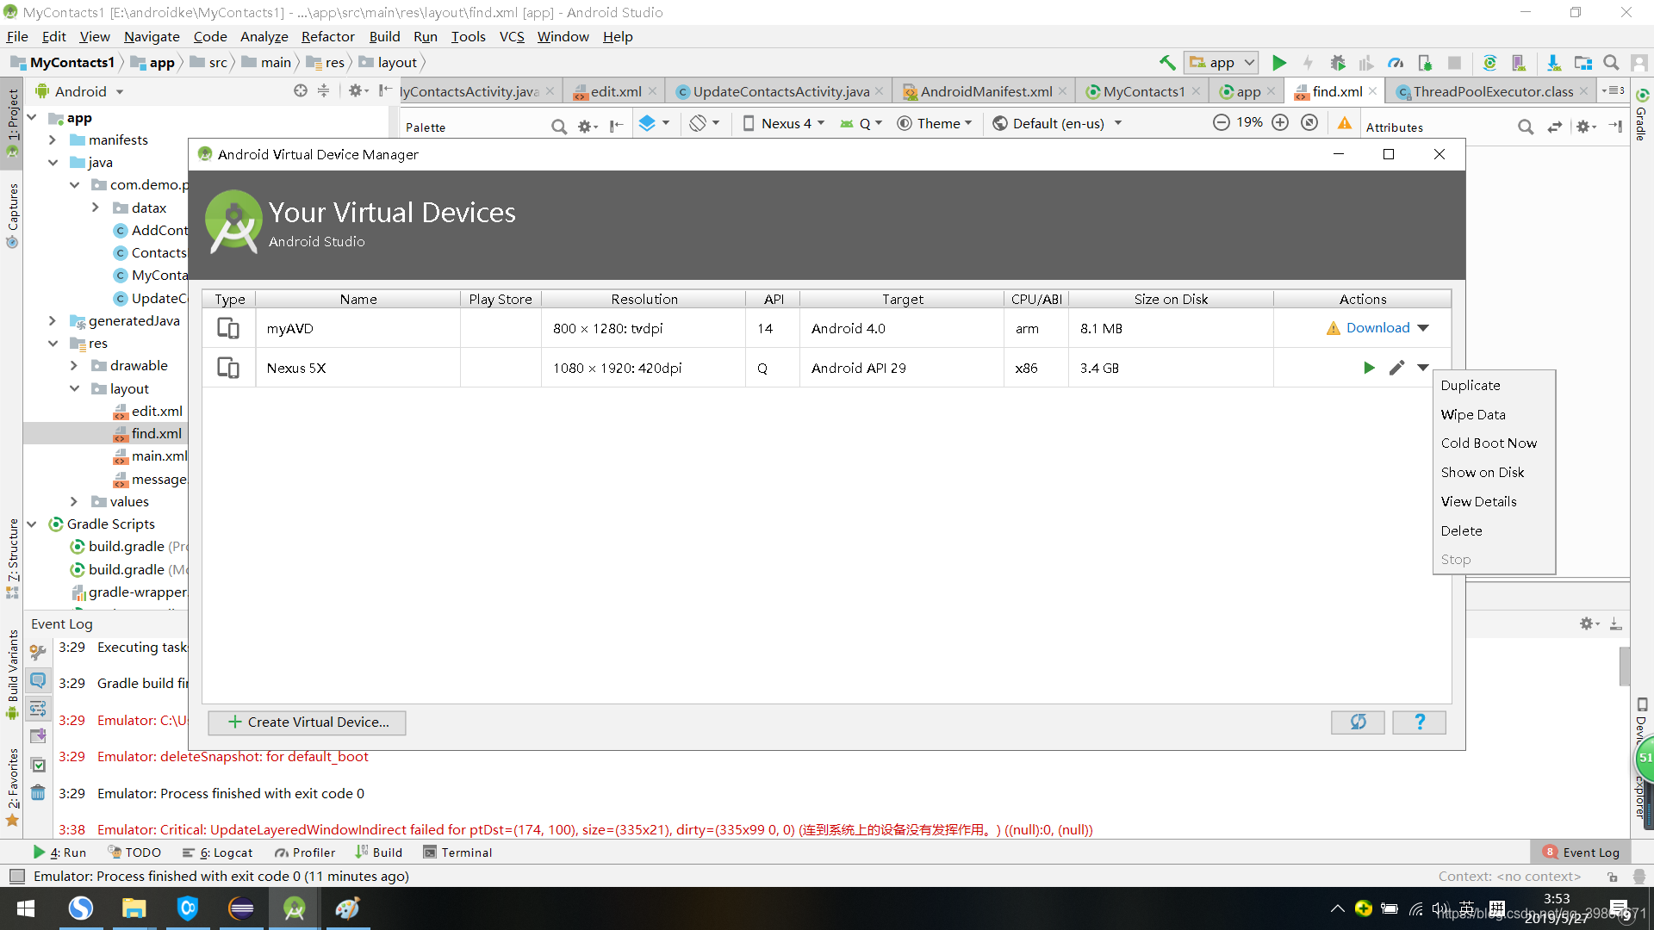Launch the Nexus 5X virtual device
Image resolution: width=1654 pixels, height=930 pixels.
tap(1369, 368)
